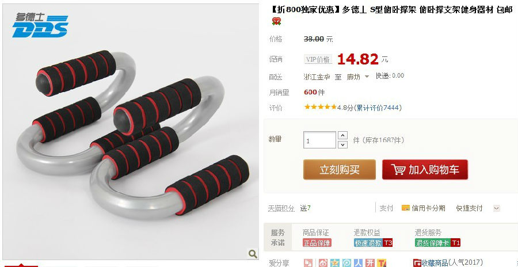This screenshot has width=518, height=267.
Task: Share via the Weibo icon
Action: pyautogui.click(x=323, y=263)
